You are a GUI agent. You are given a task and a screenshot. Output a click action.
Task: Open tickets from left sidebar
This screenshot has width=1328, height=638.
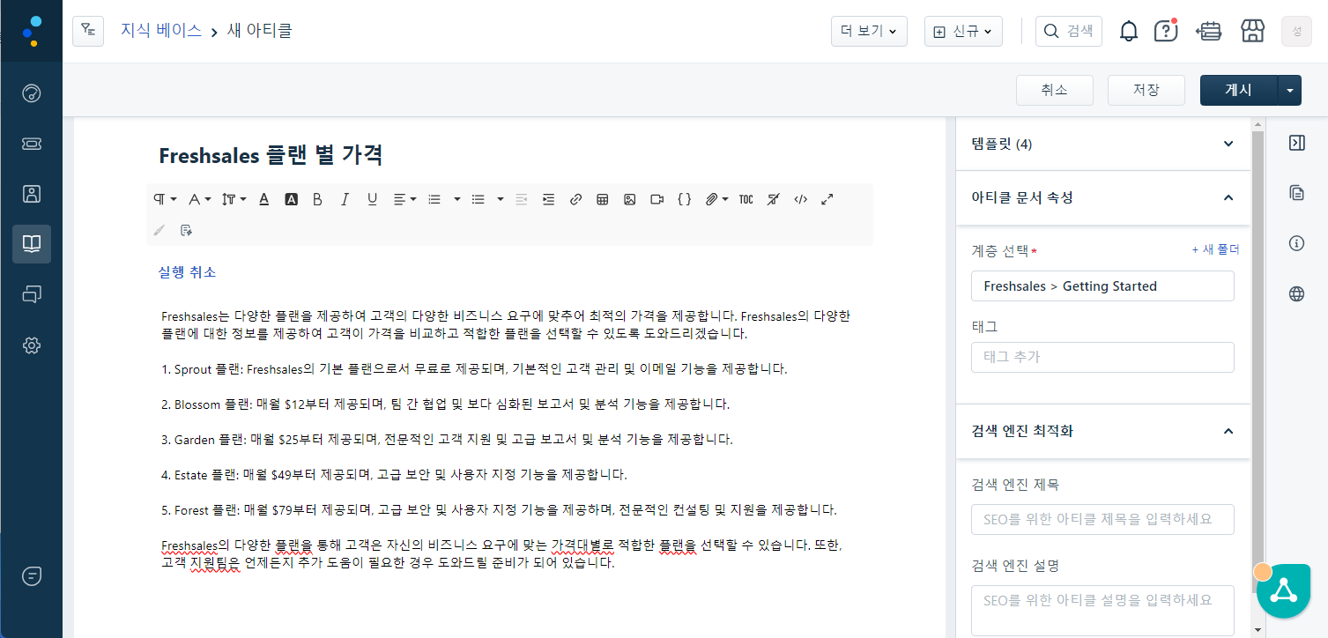pyautogui.click(x=31, y=144)
